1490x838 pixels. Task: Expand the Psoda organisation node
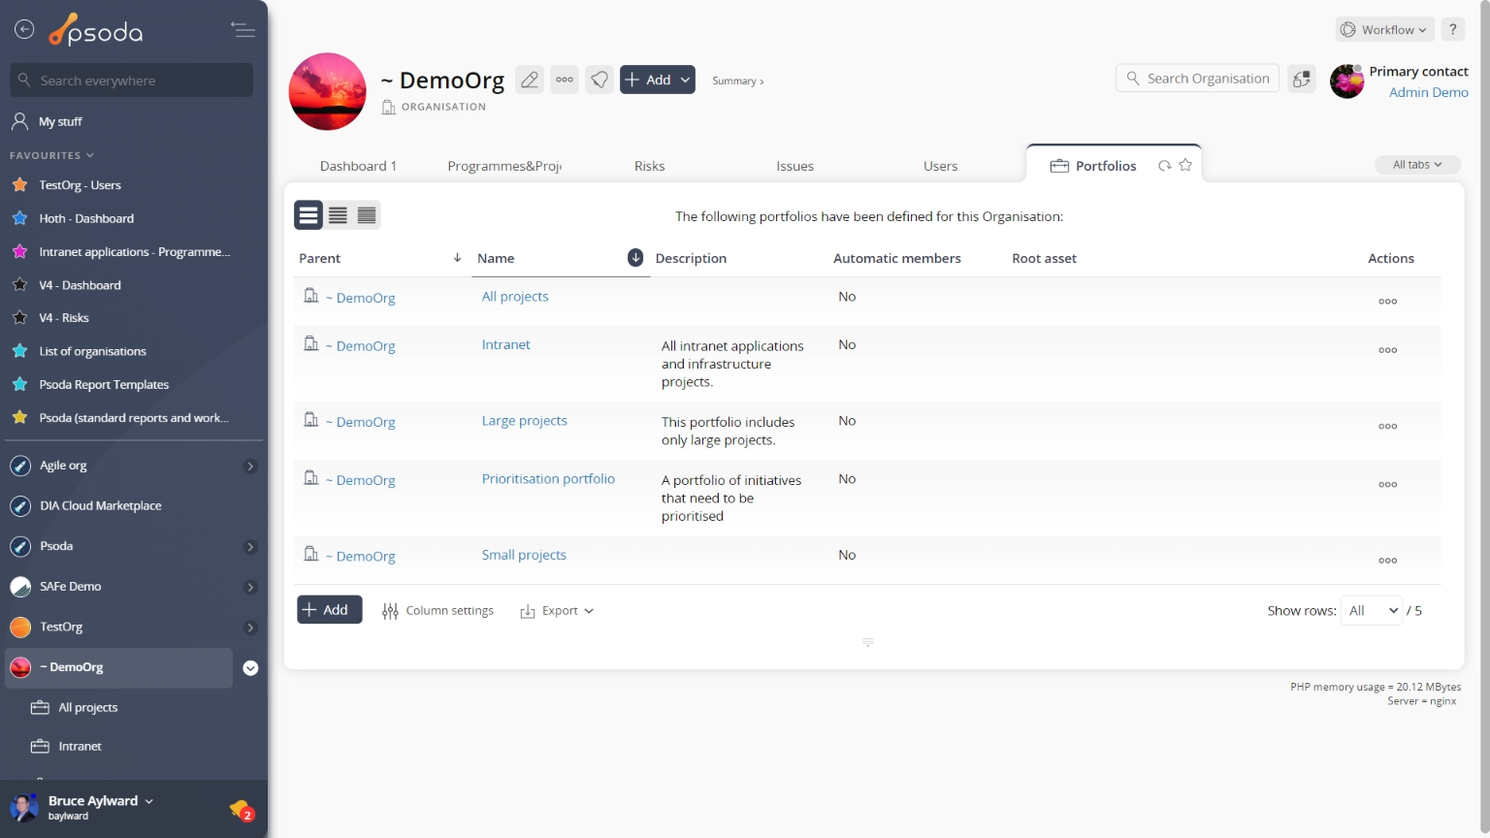pyautogui.click(x=250, y=547)
